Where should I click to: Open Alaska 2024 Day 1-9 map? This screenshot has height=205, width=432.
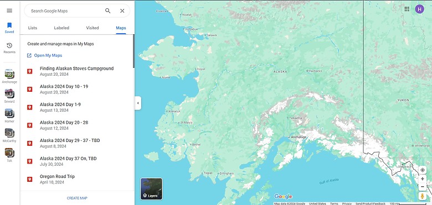pos(76,107)
